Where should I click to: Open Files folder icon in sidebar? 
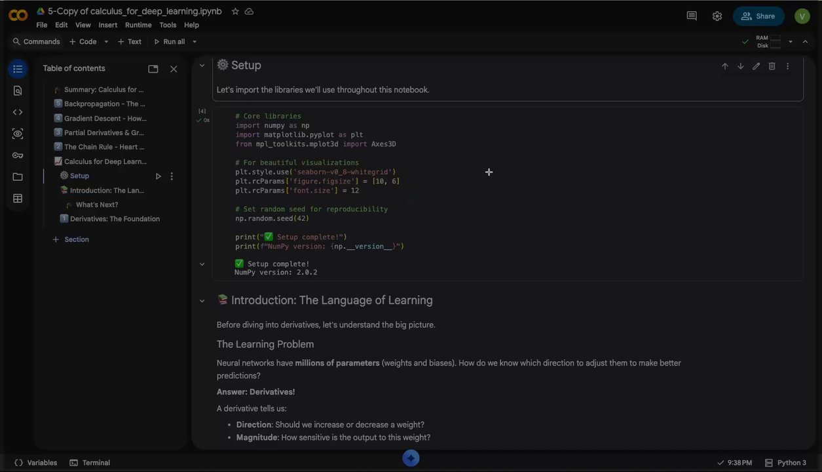18,177
